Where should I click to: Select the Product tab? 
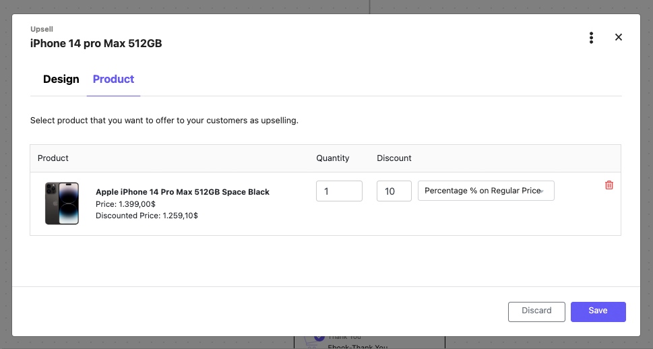coord(113,79)
